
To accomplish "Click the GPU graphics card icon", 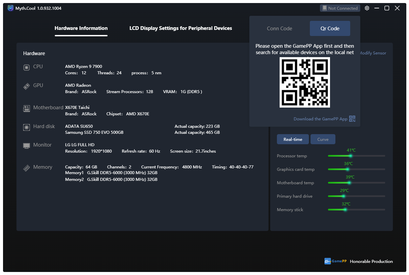I will pos(27,86).
